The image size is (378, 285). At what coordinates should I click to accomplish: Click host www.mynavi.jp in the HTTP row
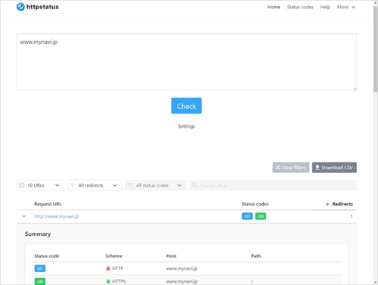181,268
